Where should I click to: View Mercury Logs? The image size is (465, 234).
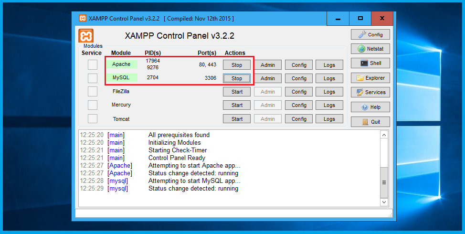(329, 105)
